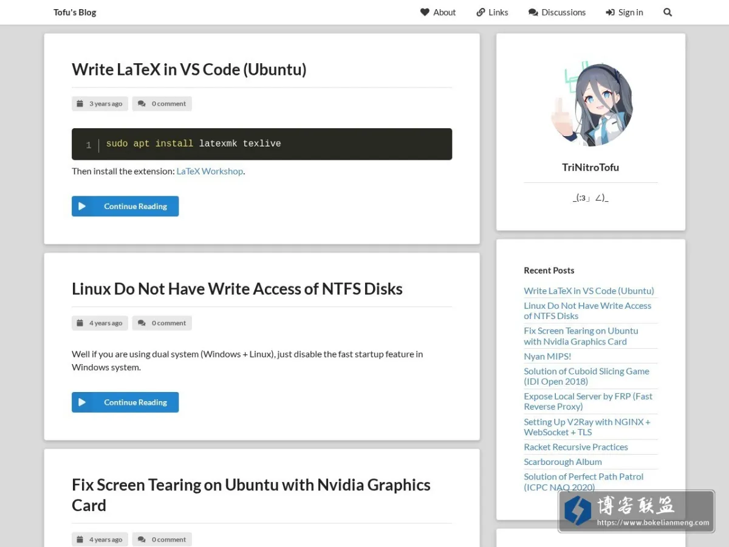This screenshot has height=547, width=729.
Task: Go to Links in the top navigation
Action: click(493, 12)
